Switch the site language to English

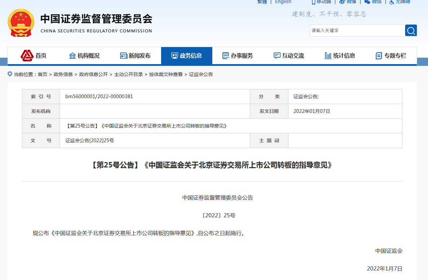pyautogui.click(x=283, y=2)
